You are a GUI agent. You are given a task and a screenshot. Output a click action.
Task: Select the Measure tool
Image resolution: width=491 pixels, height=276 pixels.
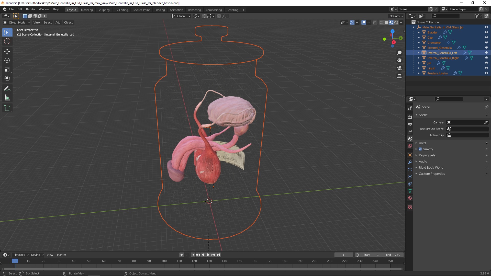point(7,98)
